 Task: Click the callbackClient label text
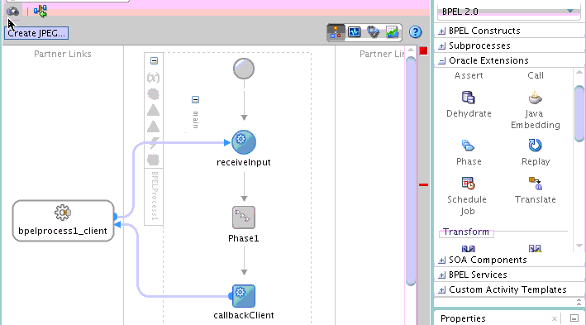[x=244, y=315]
